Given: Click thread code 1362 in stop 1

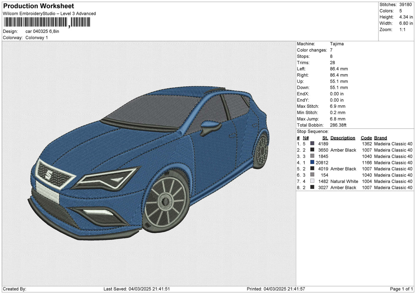Looking at the screenshot, I should 366,144.
